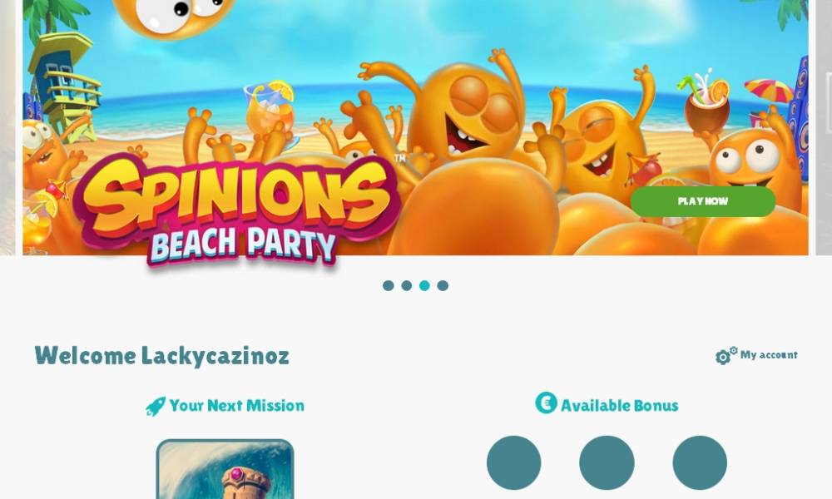The image size is (832, 499).
Task: Click the green Play Now button
Action: 702,201
